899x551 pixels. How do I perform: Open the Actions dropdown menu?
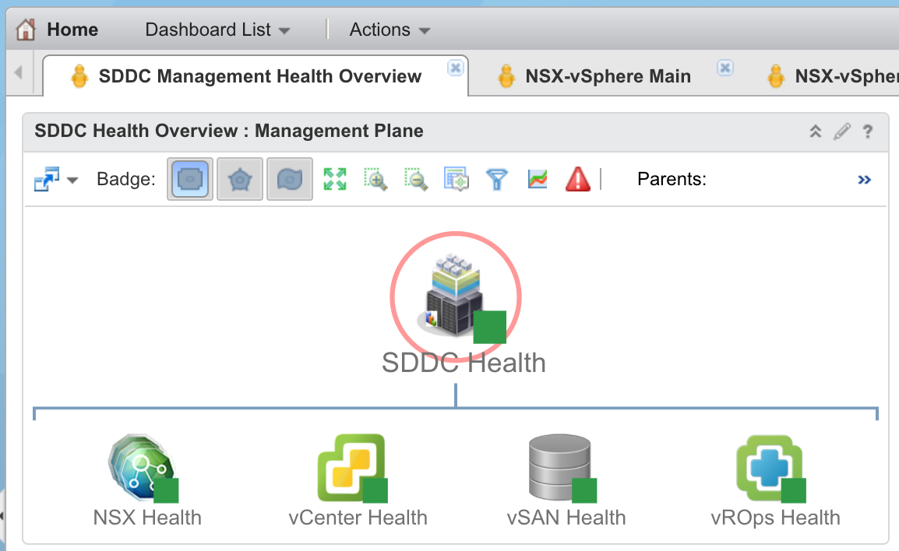[x=390, y=30]
